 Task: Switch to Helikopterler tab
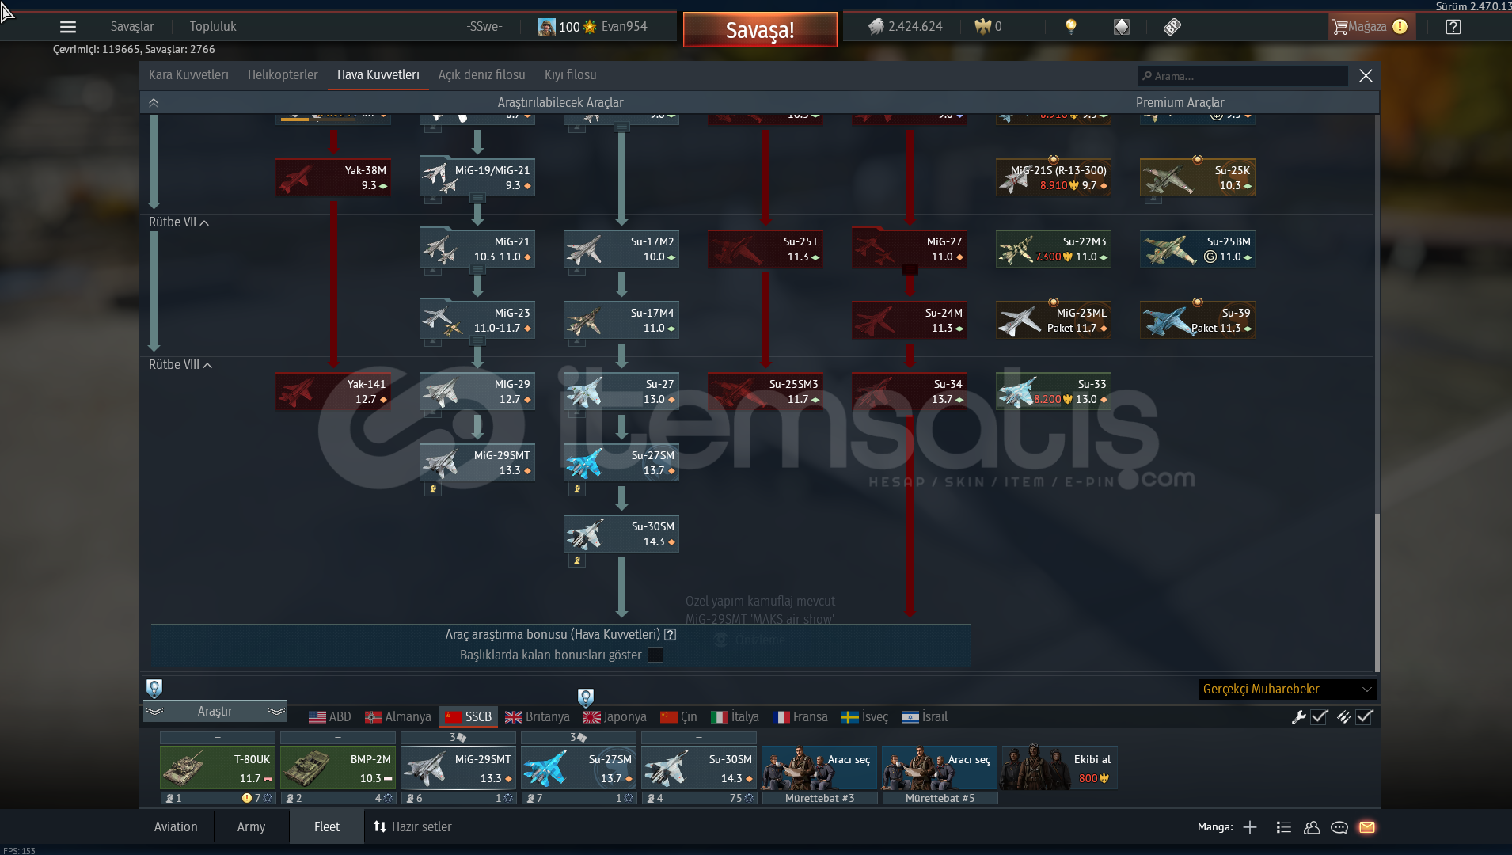pyautogui.click(x=283, y=75)
